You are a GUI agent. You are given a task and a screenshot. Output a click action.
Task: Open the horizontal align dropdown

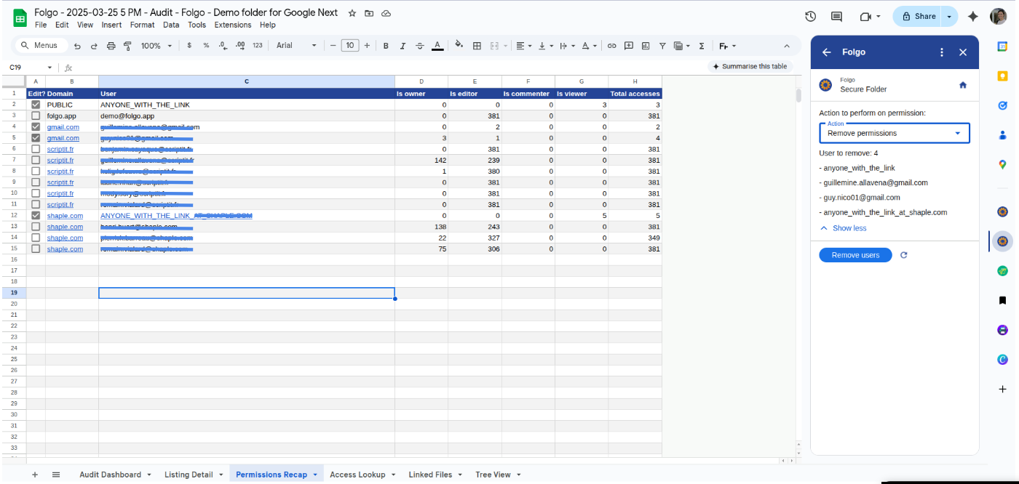tap(524, 46)
